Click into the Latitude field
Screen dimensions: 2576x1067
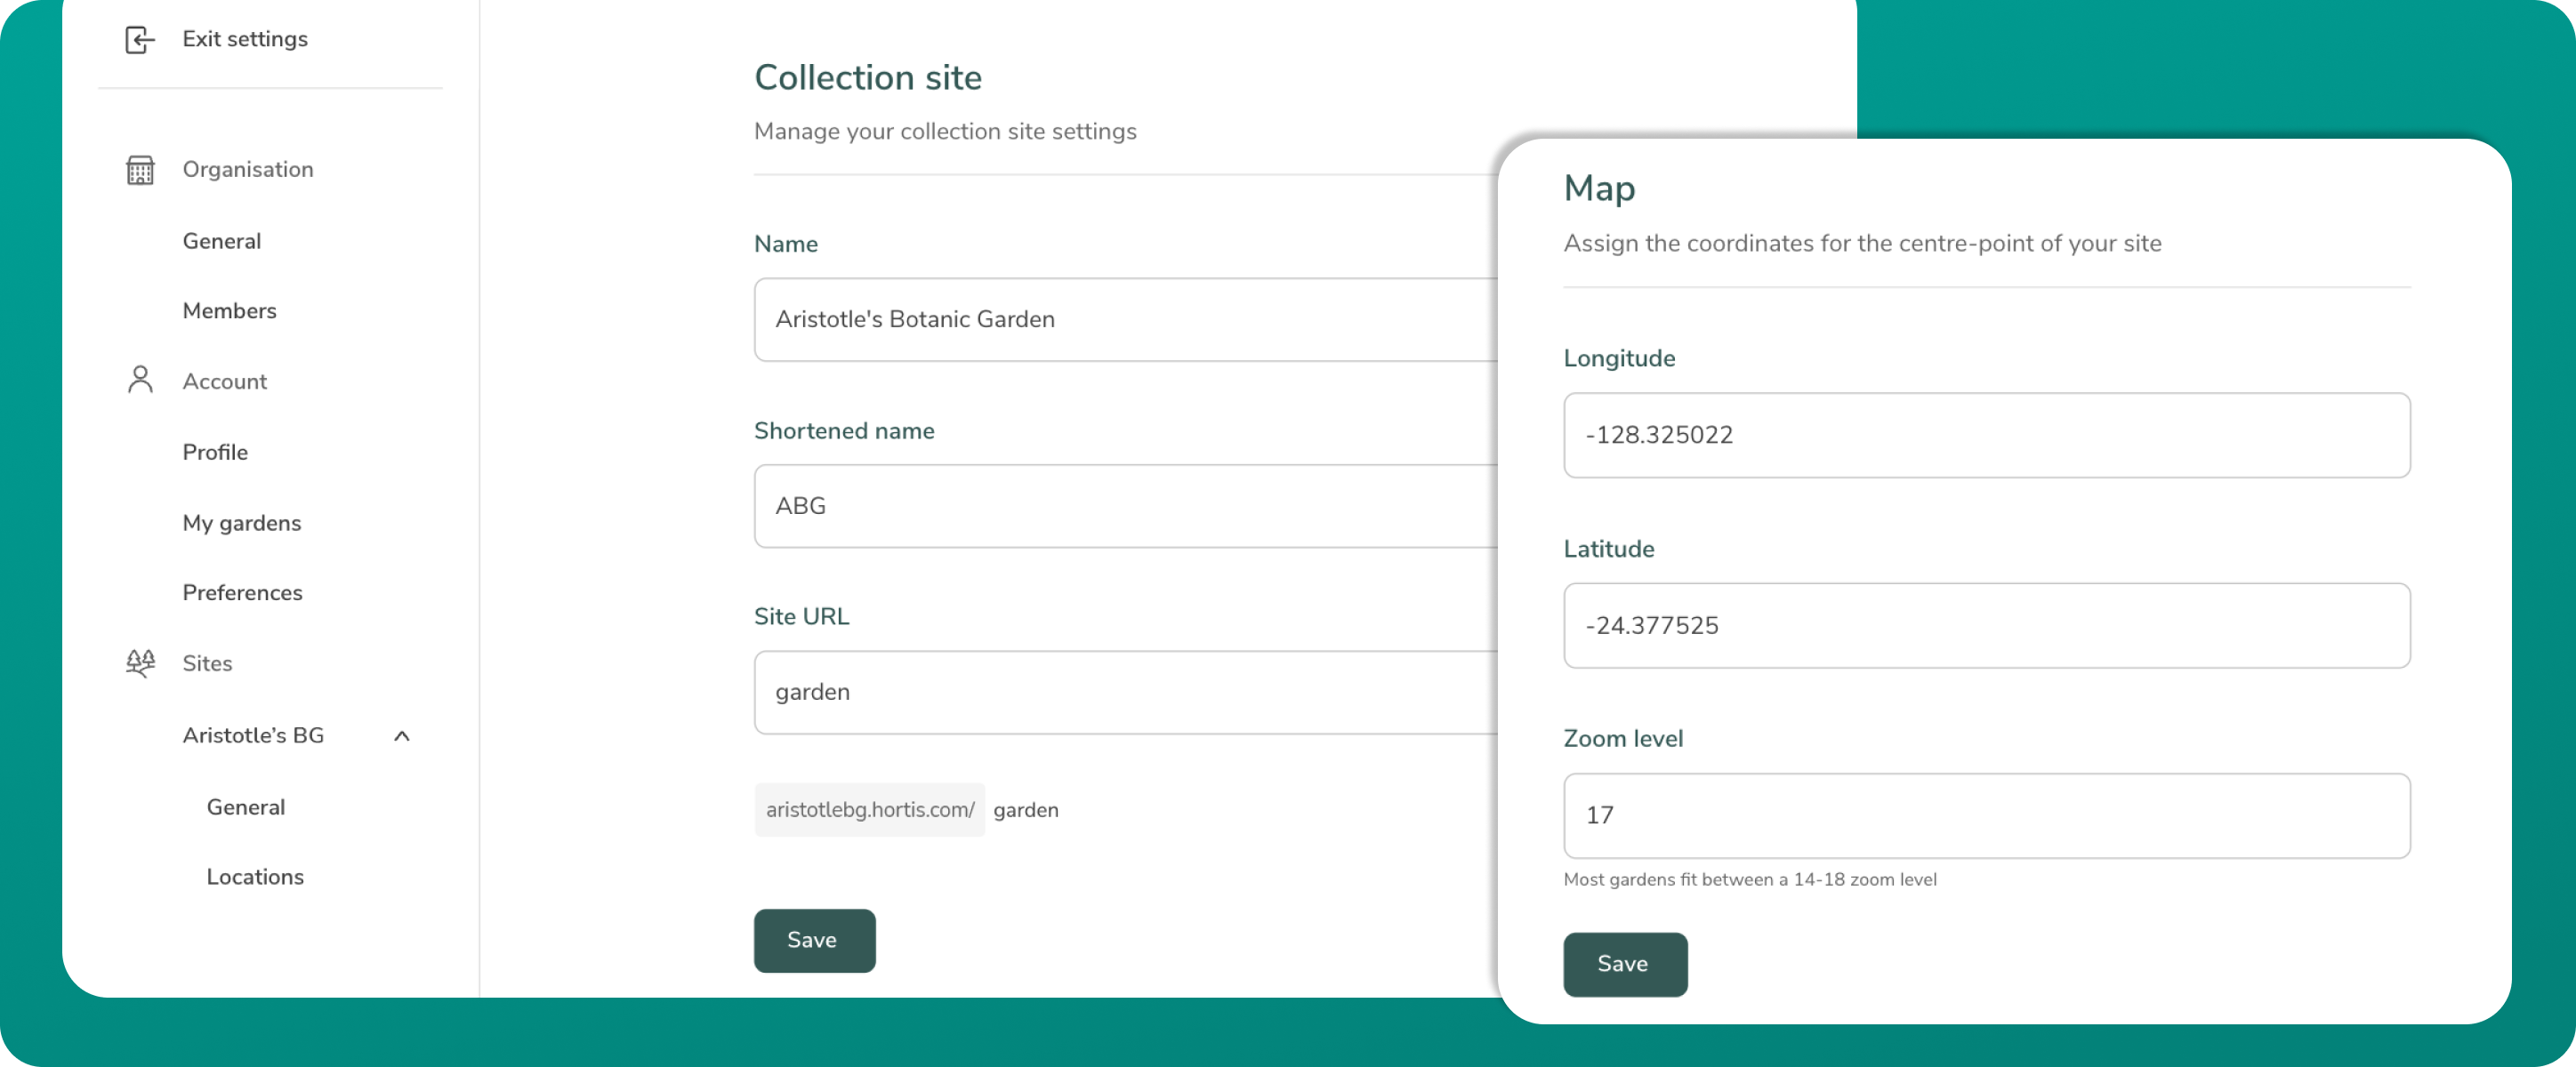pyautogui.click(x=1985, y=626)
